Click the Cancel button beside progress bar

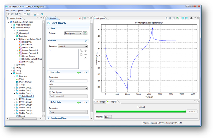coord(192,111)
